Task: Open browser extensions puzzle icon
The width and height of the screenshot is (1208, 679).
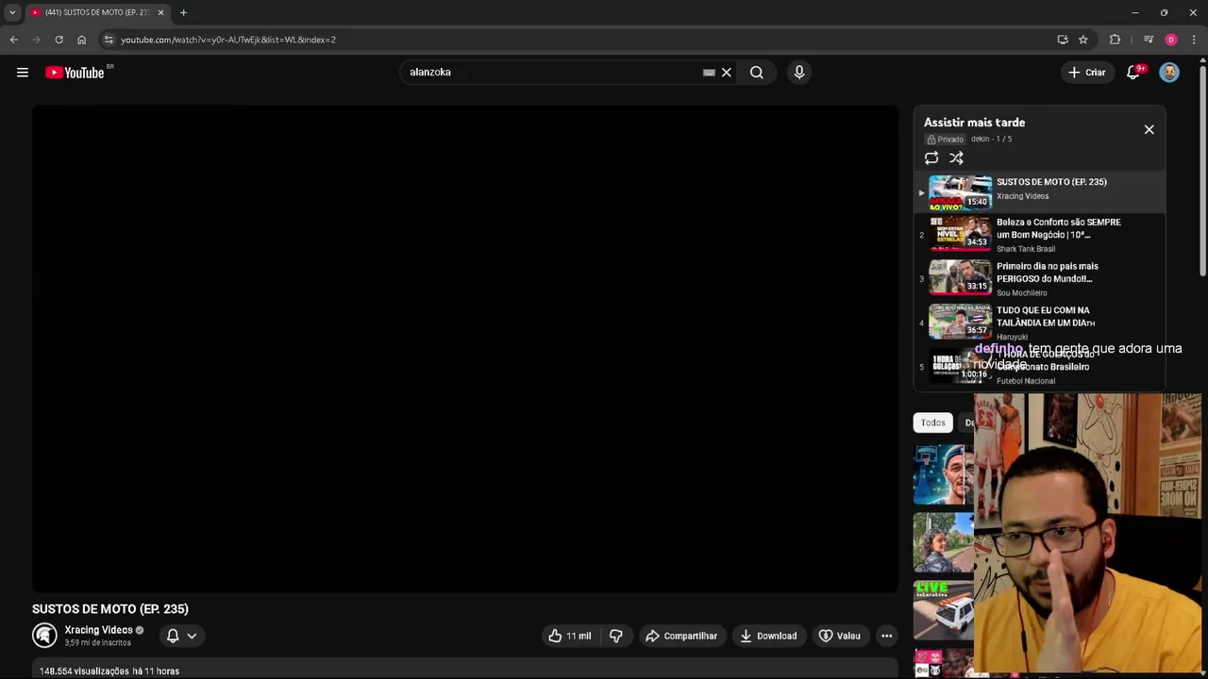Action: [1115, 40]
